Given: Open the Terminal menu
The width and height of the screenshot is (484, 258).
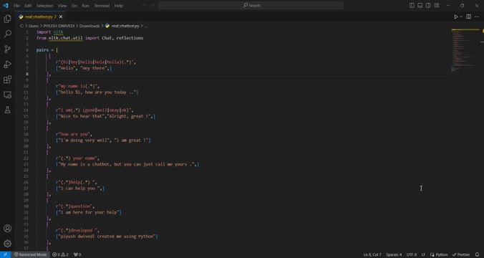Looking at the screenshot, I should (102, 6).
